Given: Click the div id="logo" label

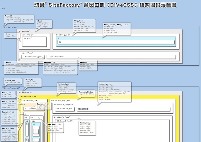Looking at the screenshot, I should [28, 35].
